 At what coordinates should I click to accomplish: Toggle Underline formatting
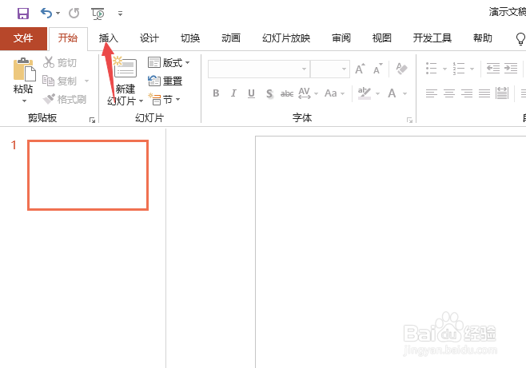coord(251,93)
